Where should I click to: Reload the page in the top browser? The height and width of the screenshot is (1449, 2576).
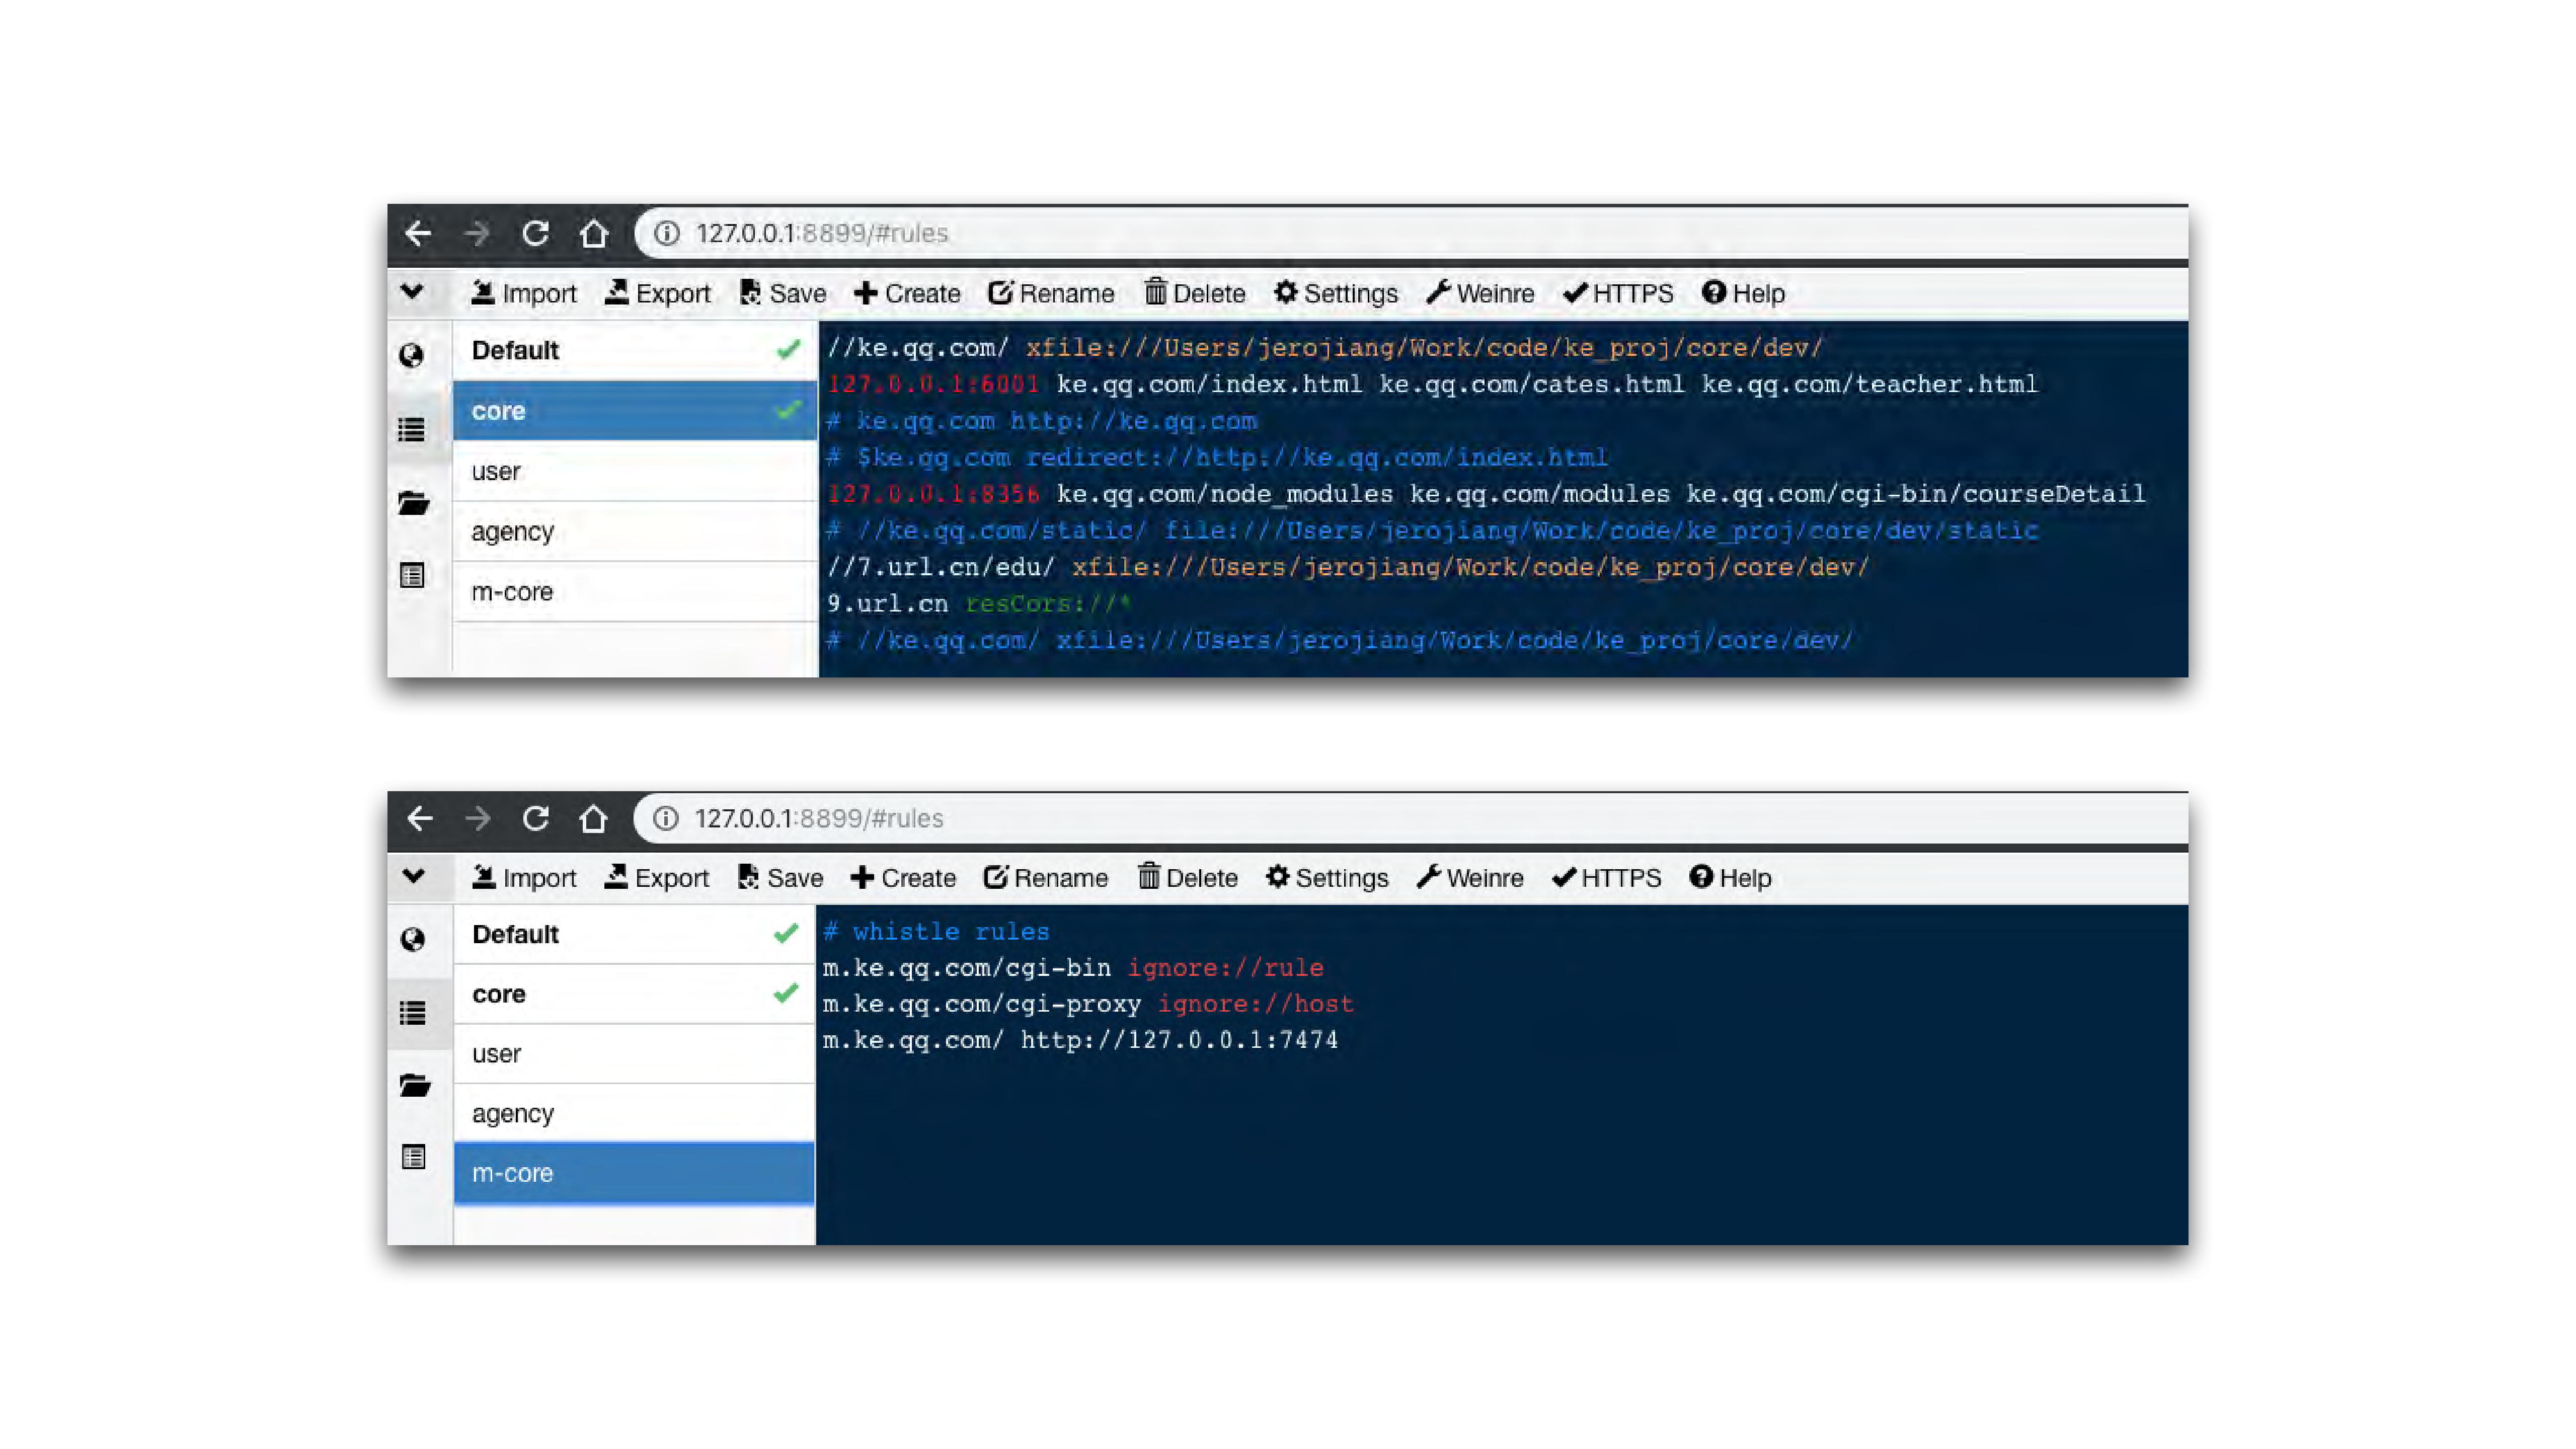tap(535, 233)
